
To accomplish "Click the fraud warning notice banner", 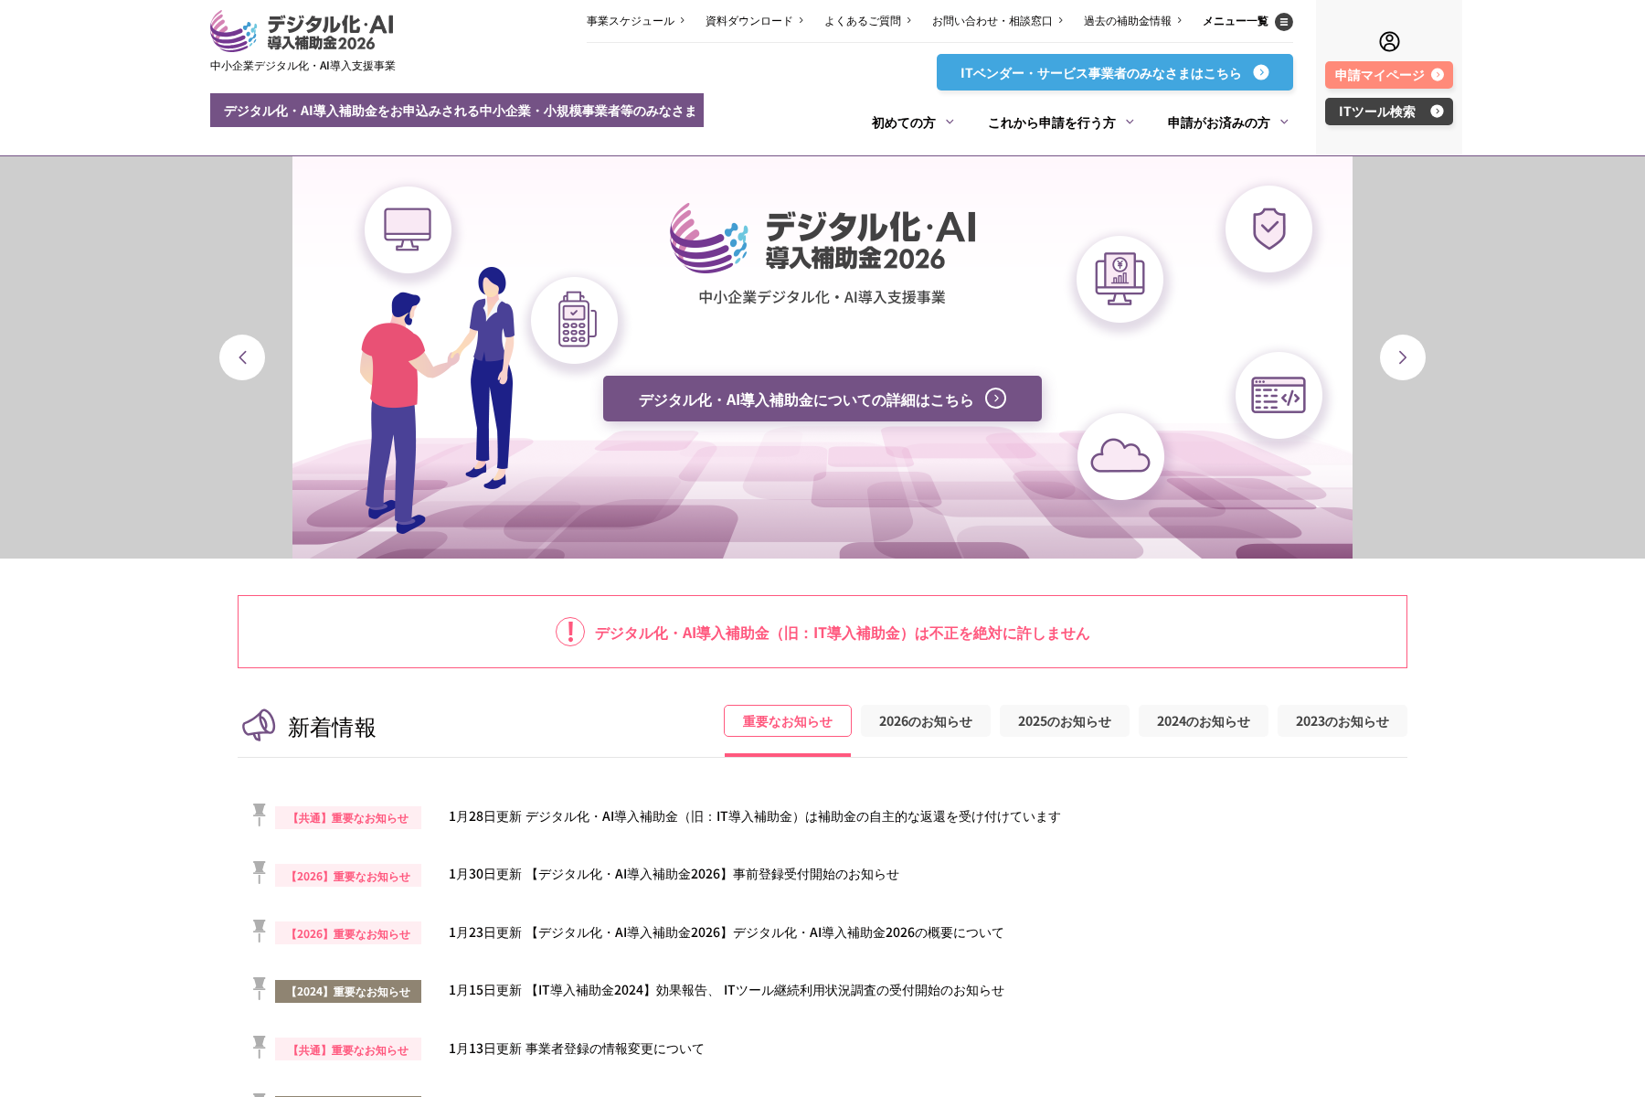I will pyautogui.click(x=822, y=633).
